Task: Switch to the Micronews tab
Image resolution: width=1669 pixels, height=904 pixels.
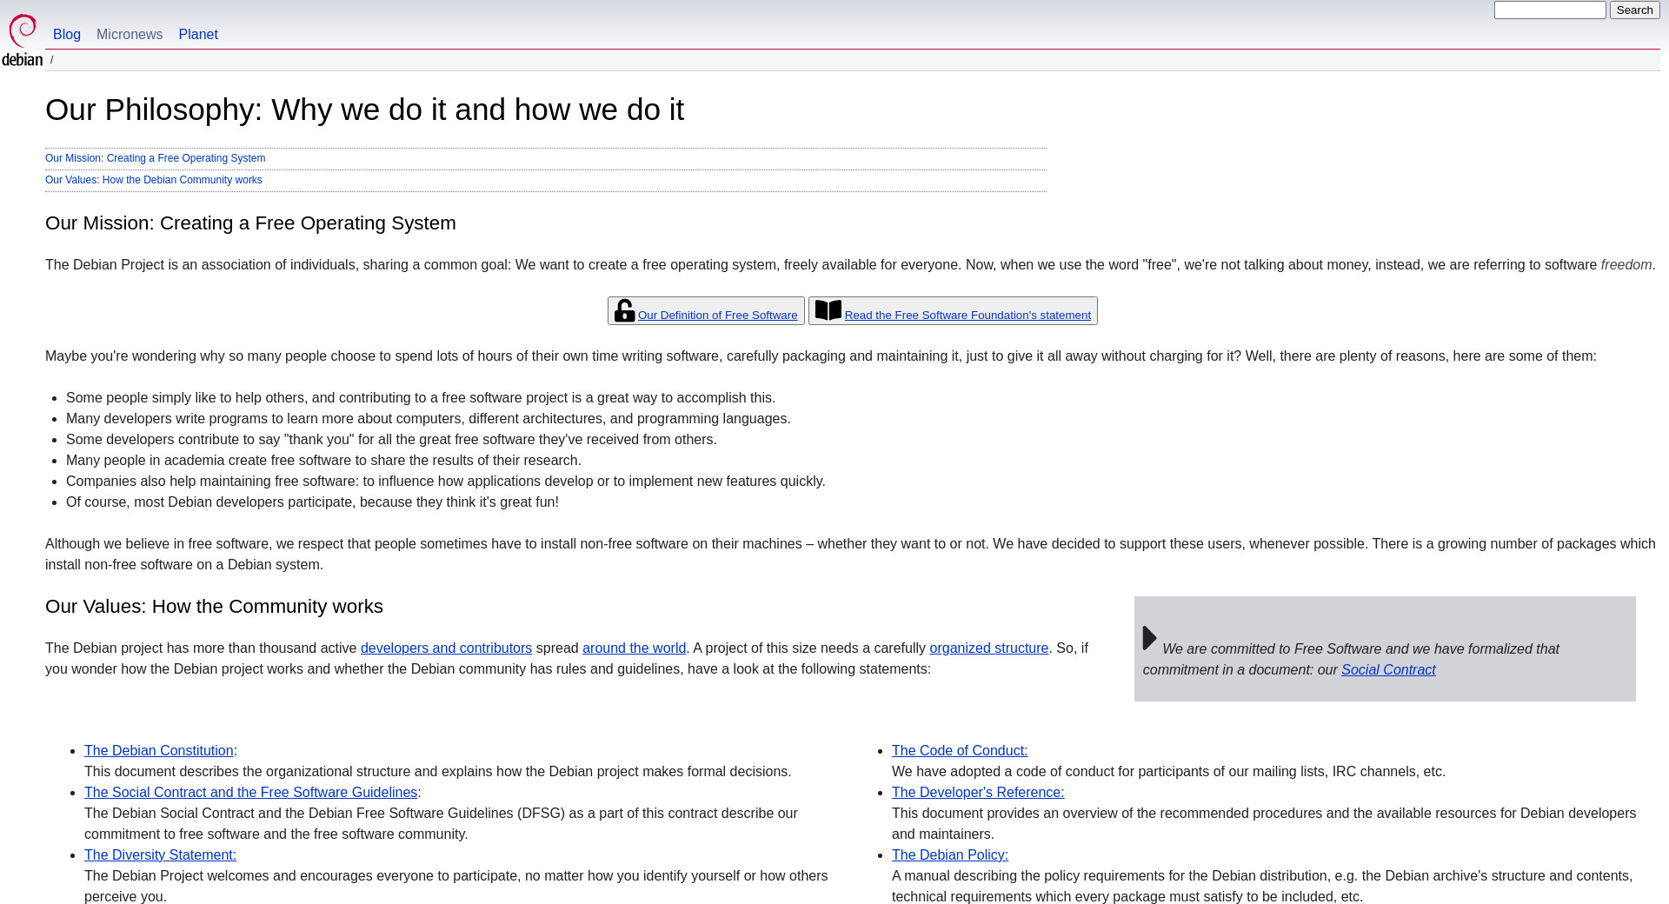Action: click(x=130, y=35)
